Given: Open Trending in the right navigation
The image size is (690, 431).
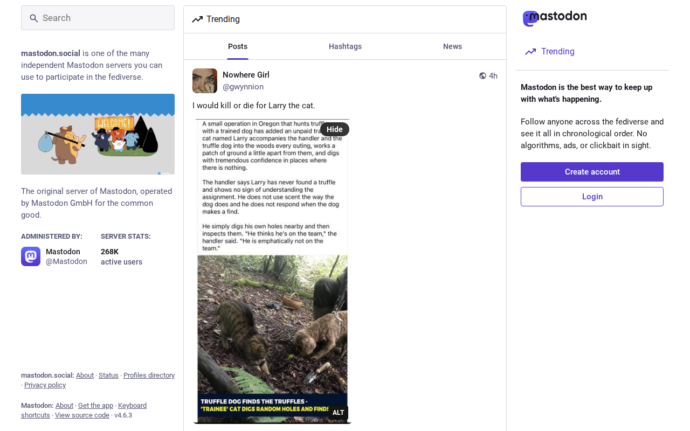Looking at the screenshot, I should coord(549,52).
